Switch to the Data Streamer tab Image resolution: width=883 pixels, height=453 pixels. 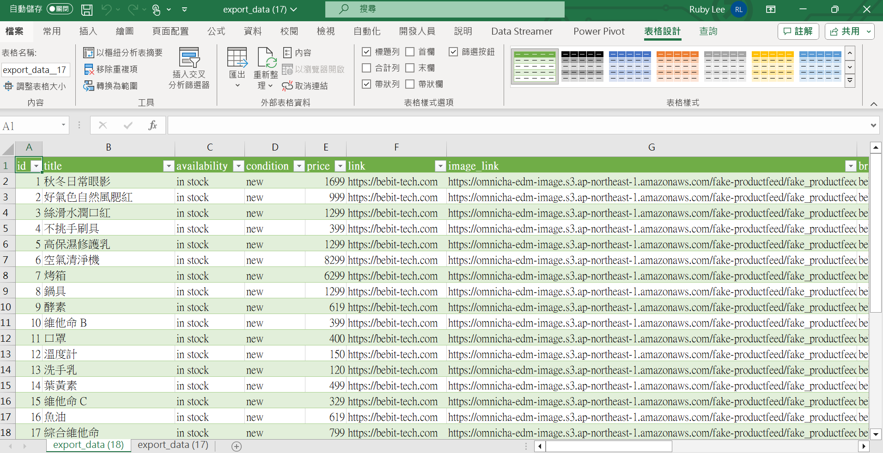[522, 31]
